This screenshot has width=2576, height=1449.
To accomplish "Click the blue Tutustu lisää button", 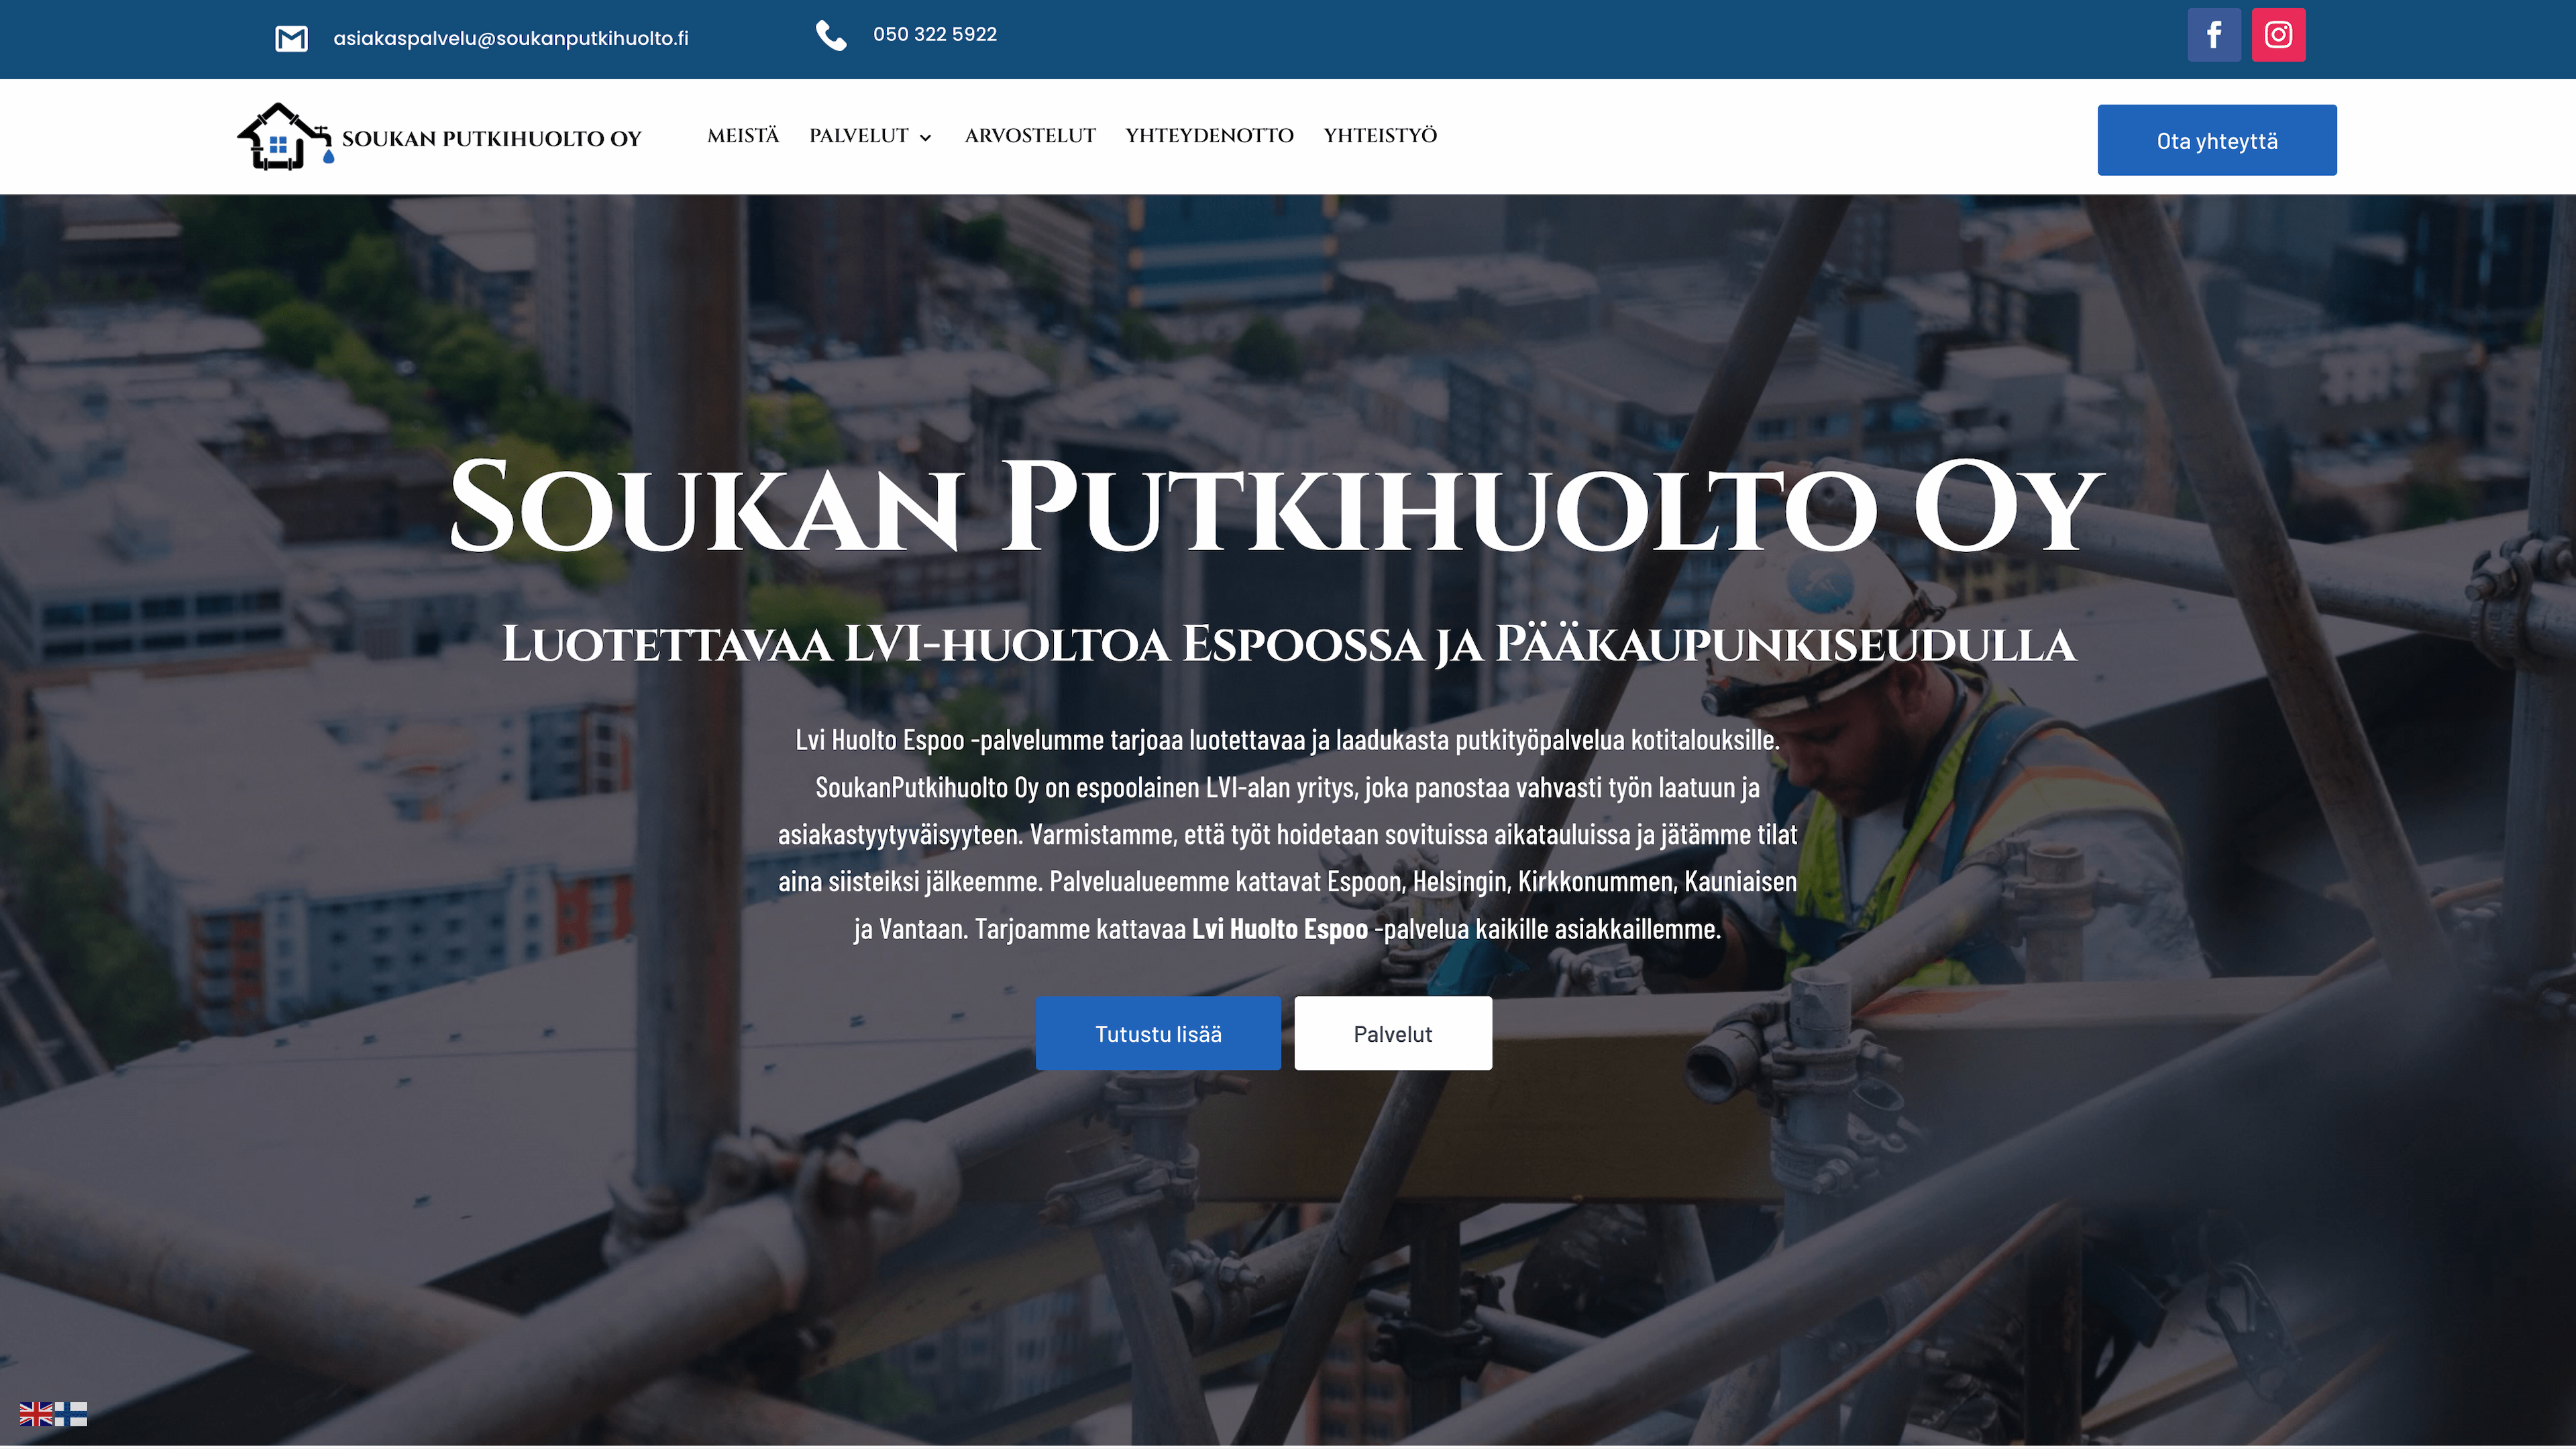I will click(x=1158, y=1033).
